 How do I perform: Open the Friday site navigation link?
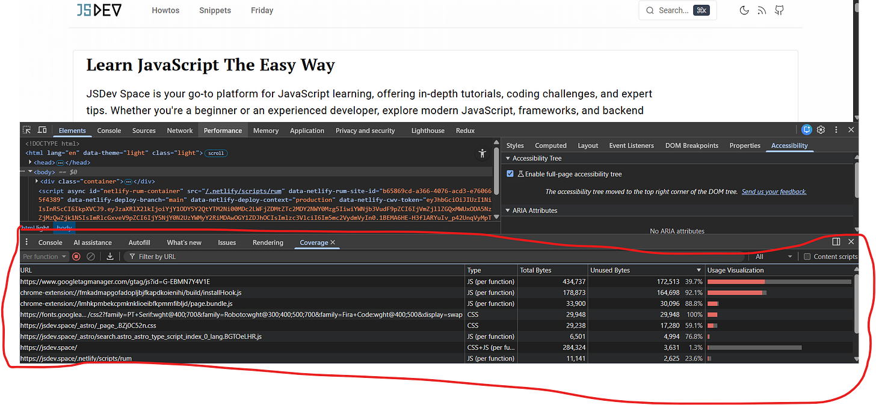coord(262,10)
